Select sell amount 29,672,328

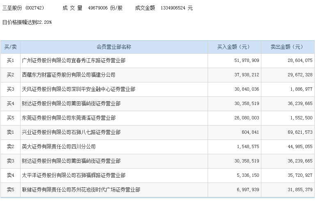click(300, 75)
